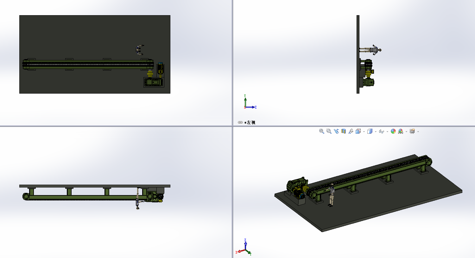
Task: Click the View Orientation cube icon
Action: click(358, 131)
